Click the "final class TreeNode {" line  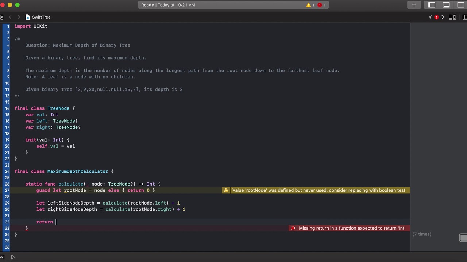(45, 108)
